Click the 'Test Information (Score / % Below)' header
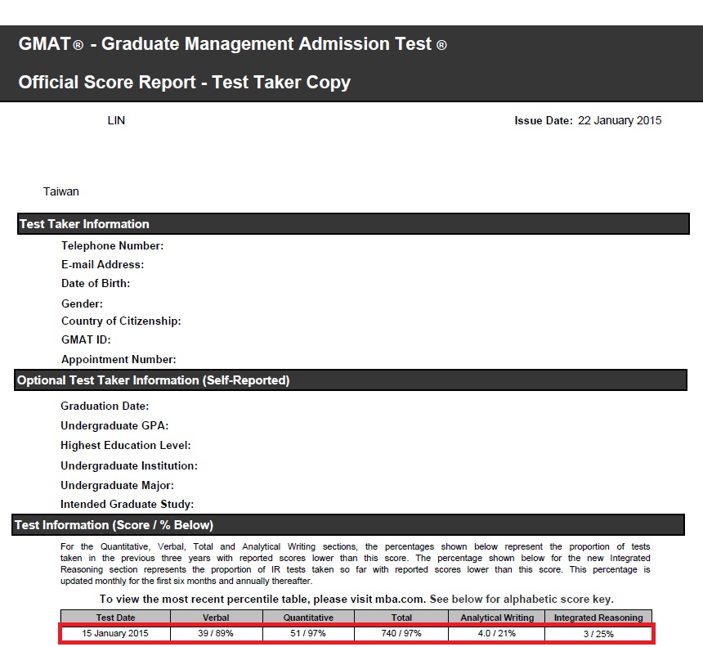 [348, 525]
